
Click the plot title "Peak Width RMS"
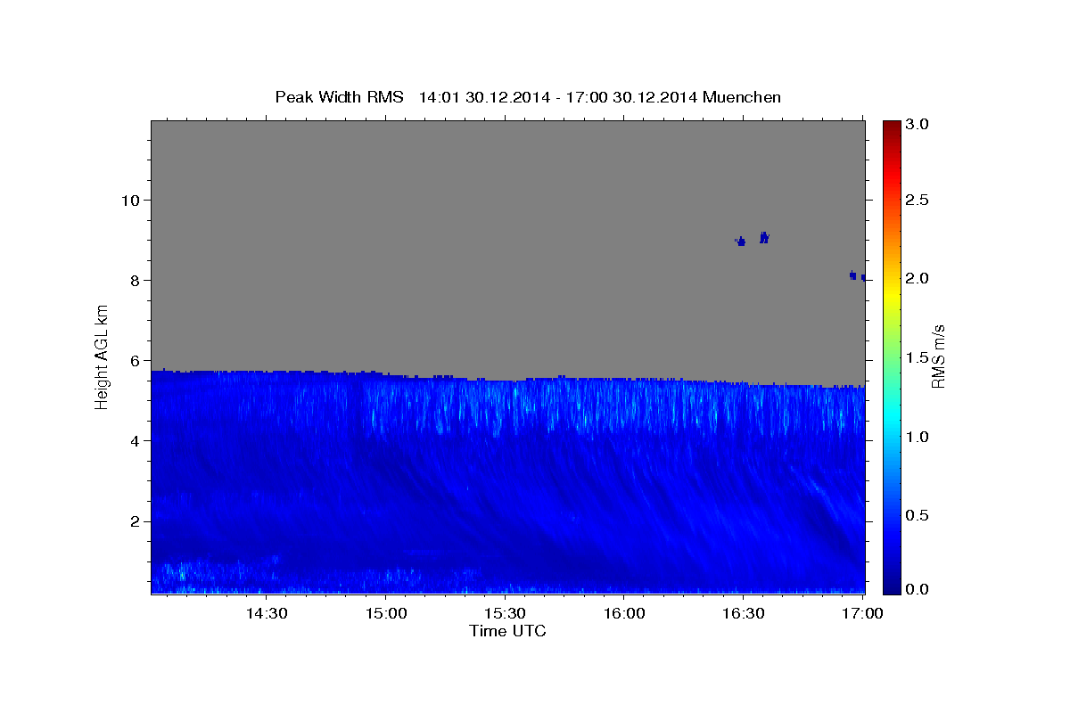(339, 96)
